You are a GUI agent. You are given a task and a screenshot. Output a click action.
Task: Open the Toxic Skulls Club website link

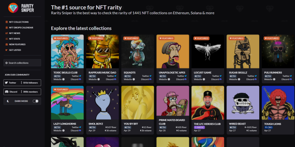tap(59, 79)
